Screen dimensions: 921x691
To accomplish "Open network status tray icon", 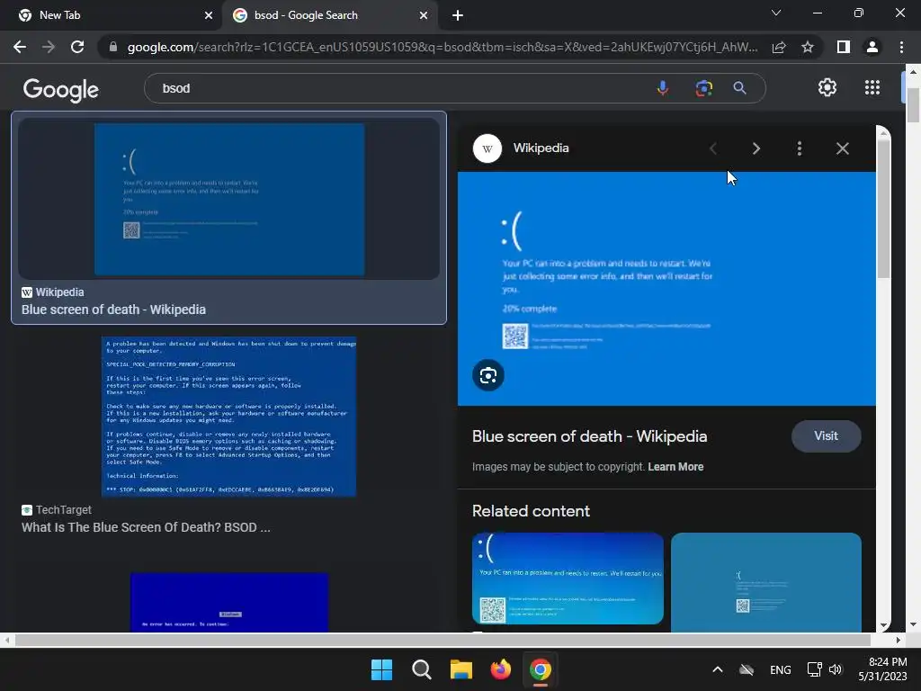I will (x=814, y=669).
